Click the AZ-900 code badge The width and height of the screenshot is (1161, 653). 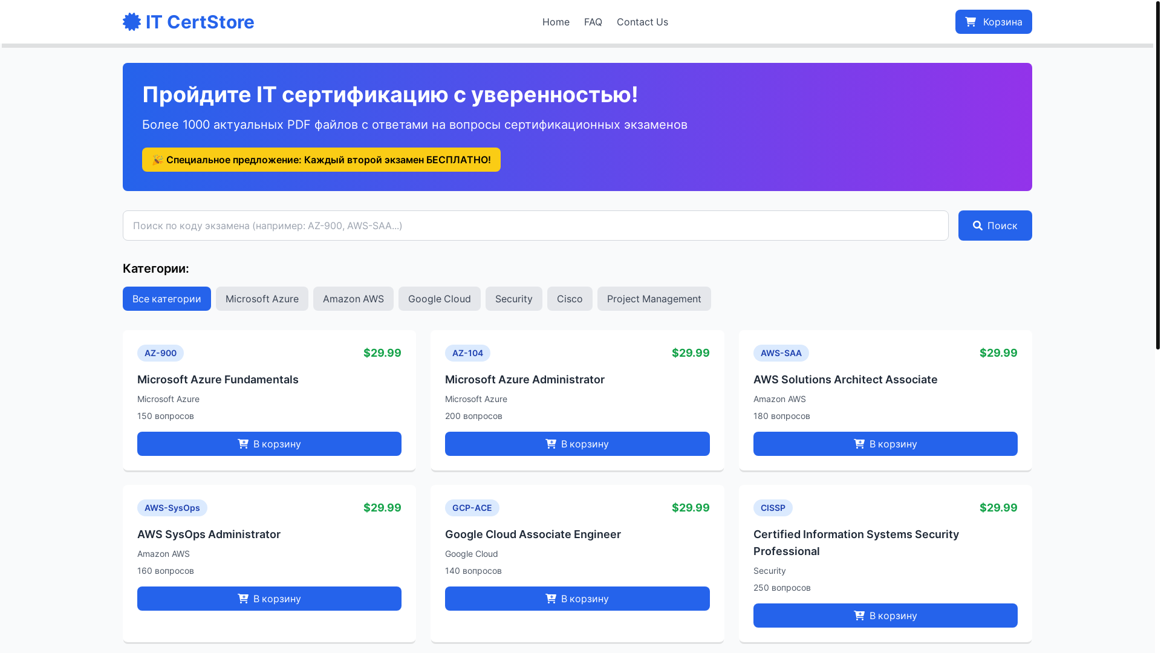click(x=160, y=353)
